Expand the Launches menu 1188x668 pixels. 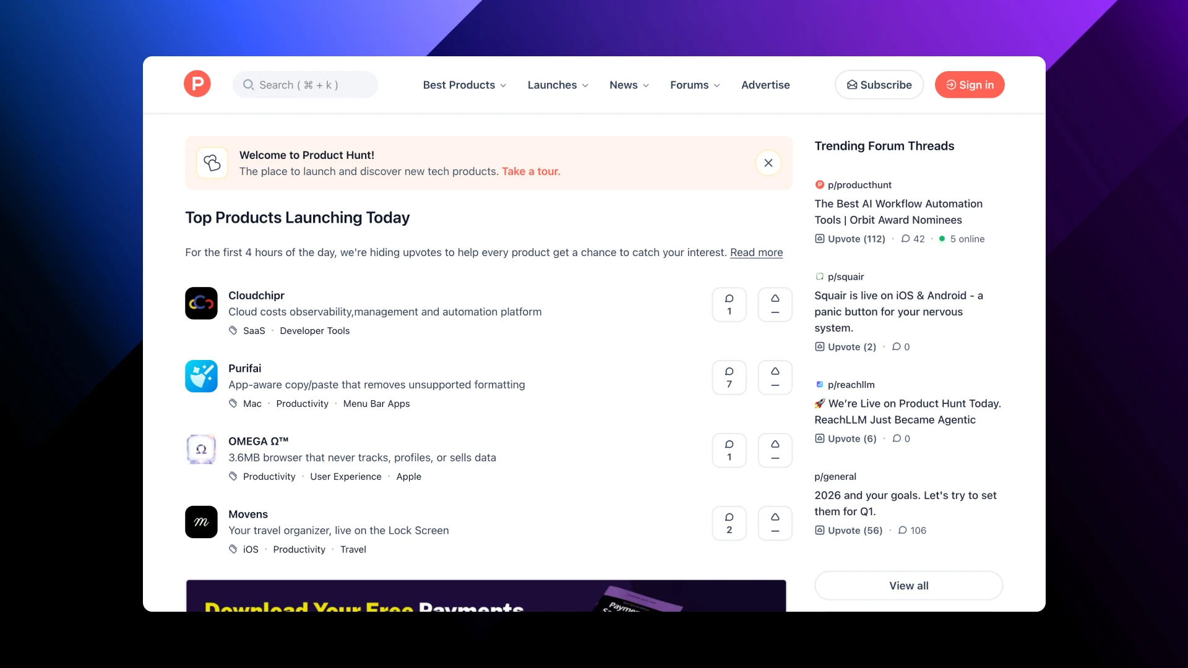tap(557, 85)
